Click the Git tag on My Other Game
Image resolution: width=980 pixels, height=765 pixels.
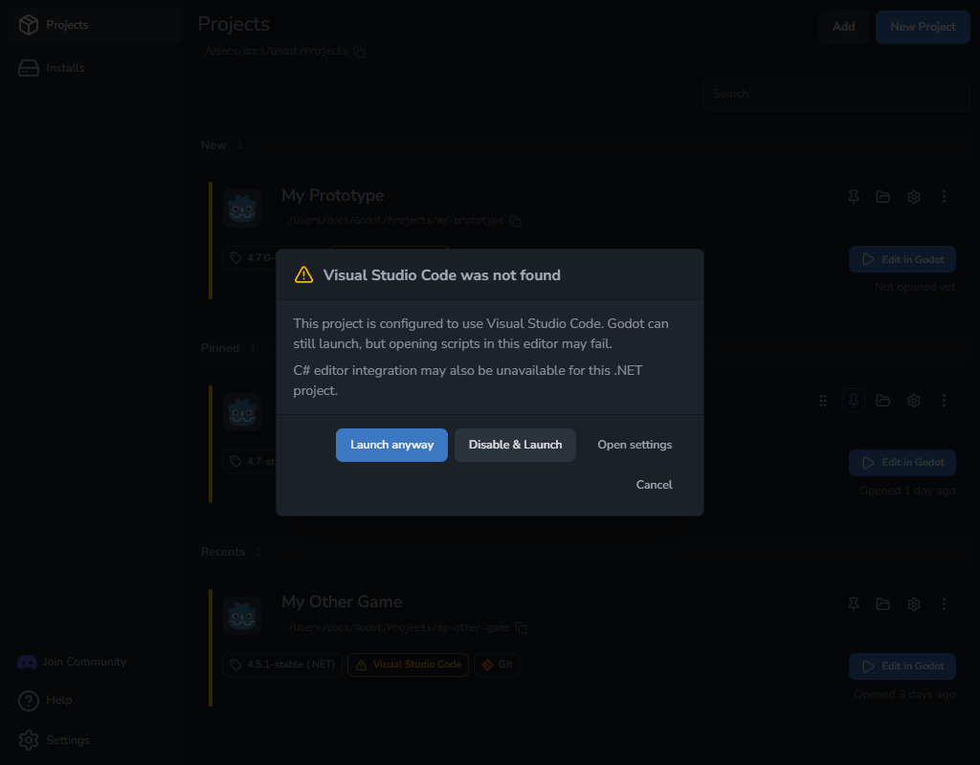(x=497, y=665)
